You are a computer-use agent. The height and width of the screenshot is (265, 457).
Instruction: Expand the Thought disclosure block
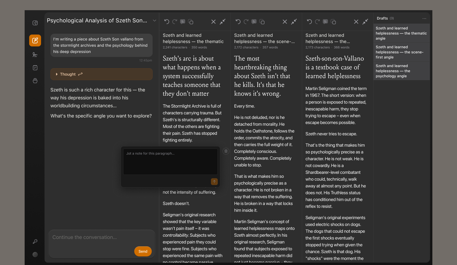click(x=101, y=74)
